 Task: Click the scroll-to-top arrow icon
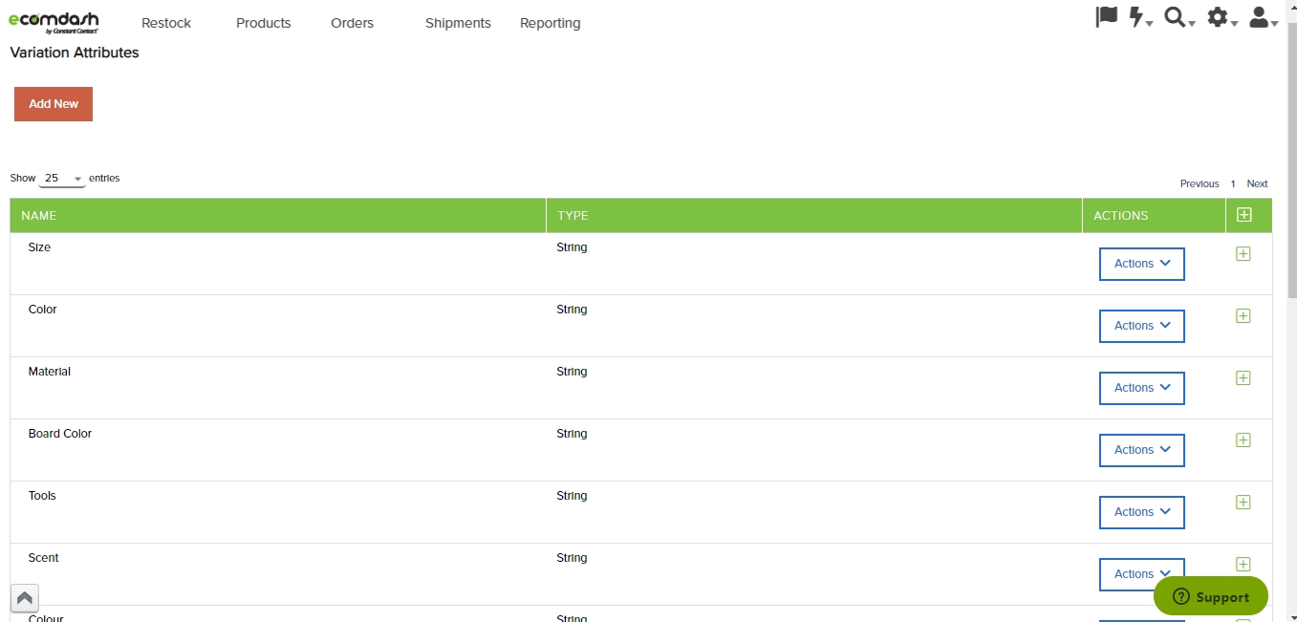(25, 598)
